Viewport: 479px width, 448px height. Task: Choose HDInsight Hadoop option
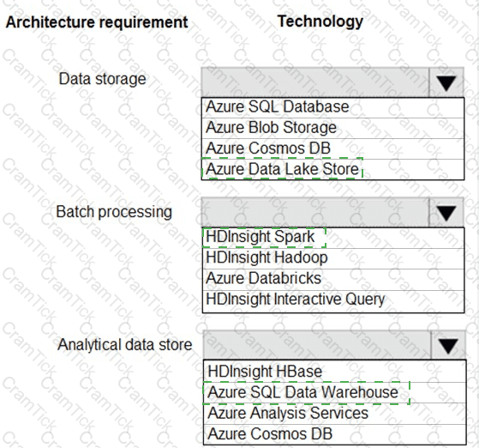coord(333,258)
